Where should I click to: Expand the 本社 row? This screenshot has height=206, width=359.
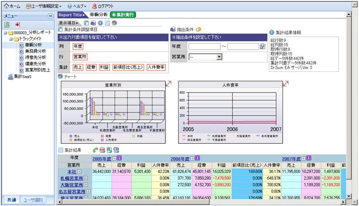click(79, 171)
